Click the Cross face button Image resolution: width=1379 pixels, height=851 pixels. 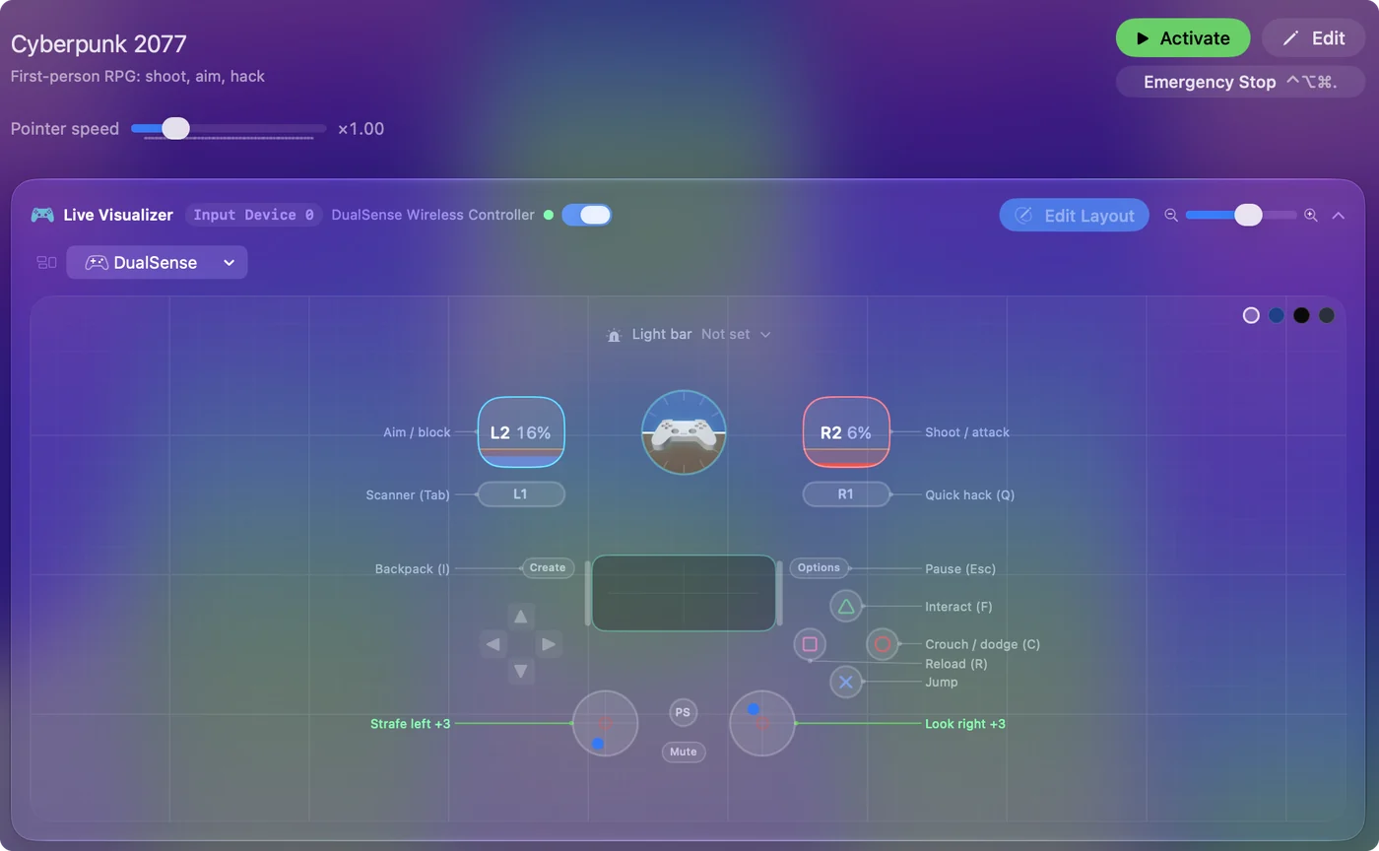846,682
